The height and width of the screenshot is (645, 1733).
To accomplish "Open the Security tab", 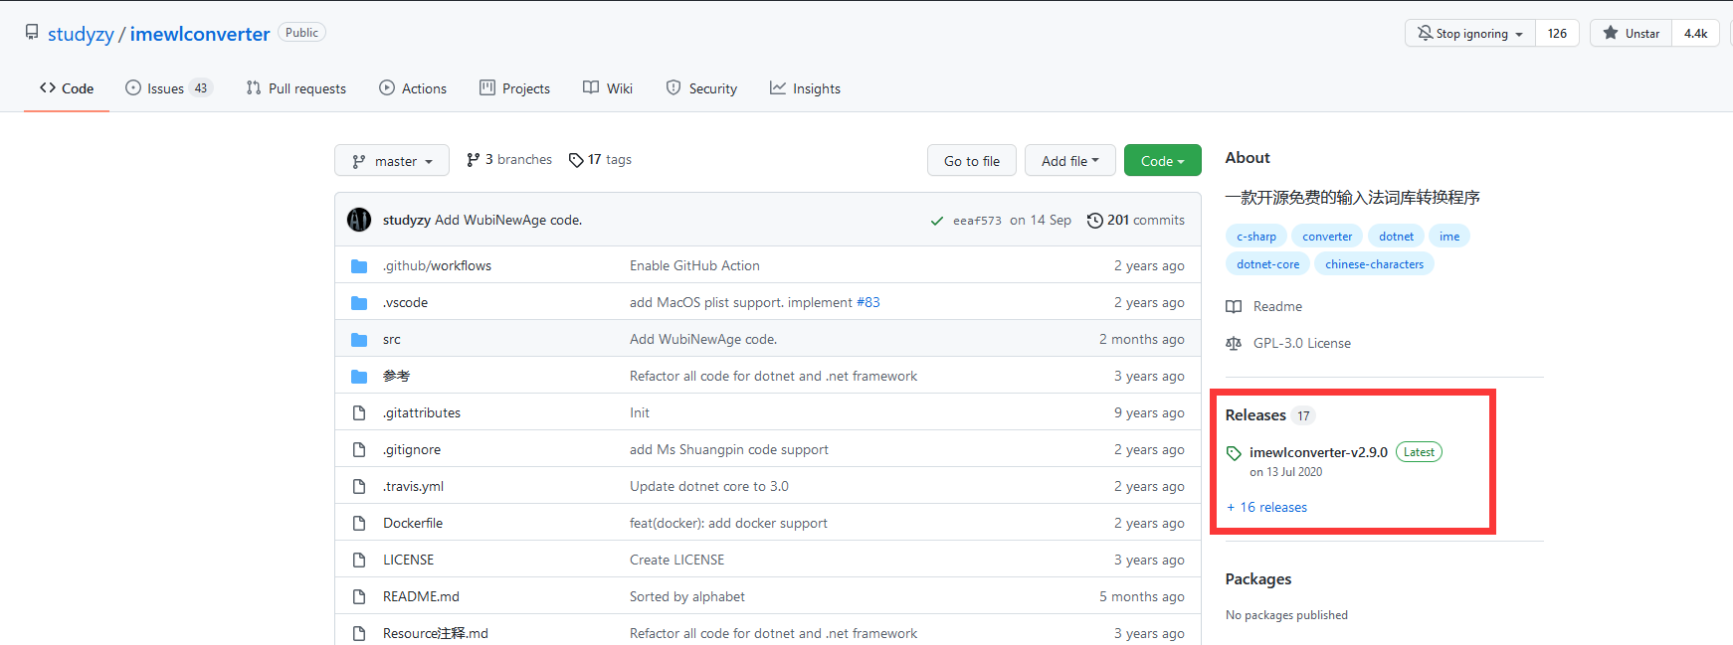I will pos(701,88).
